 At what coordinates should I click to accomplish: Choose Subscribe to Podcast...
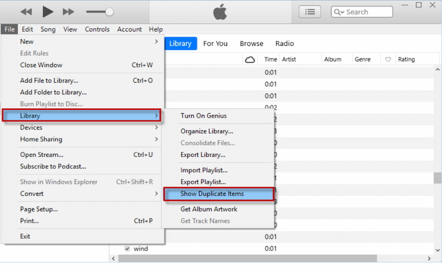click(x=82, y=167)
